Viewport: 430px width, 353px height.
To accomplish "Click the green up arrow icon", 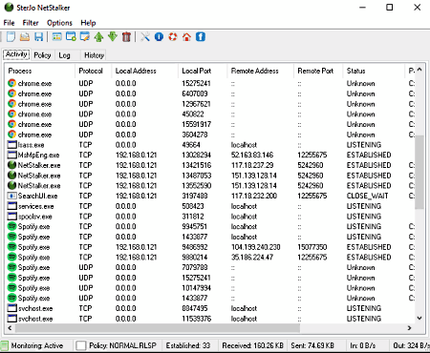I will pyautogui.click(x=98, y=37).
